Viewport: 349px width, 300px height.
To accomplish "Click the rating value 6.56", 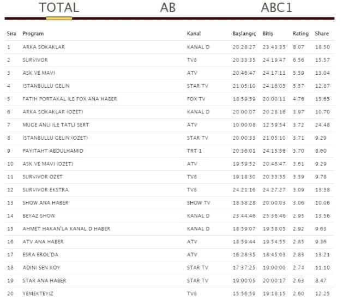I will pyautogui.click(x=298, y=60).
